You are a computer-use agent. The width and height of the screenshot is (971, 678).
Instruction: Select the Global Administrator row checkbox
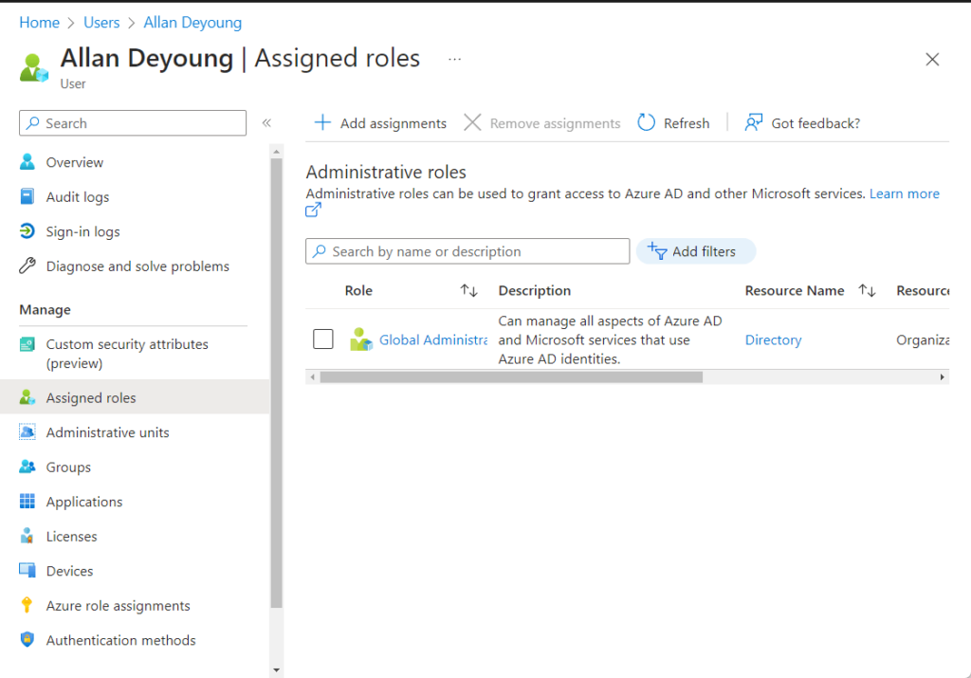click(323, 339)
